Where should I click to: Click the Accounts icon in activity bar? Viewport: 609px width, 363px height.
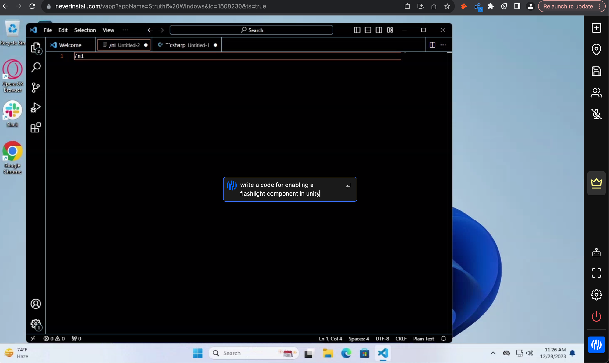[36, 304]
